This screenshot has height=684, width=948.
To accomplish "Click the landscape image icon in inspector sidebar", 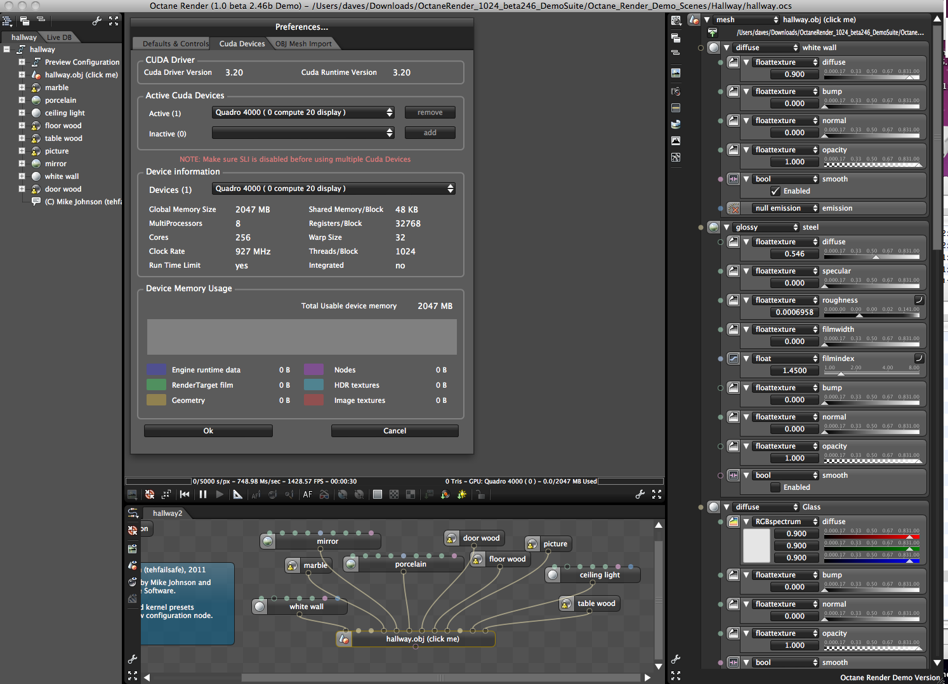I will pyautogui.click(x=676, y=73).
